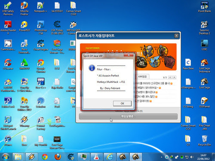The width and height of the screenshot is (215, 161).
Task: Open Hotspot Shield Launch shortcut
Action: [8, 123]
